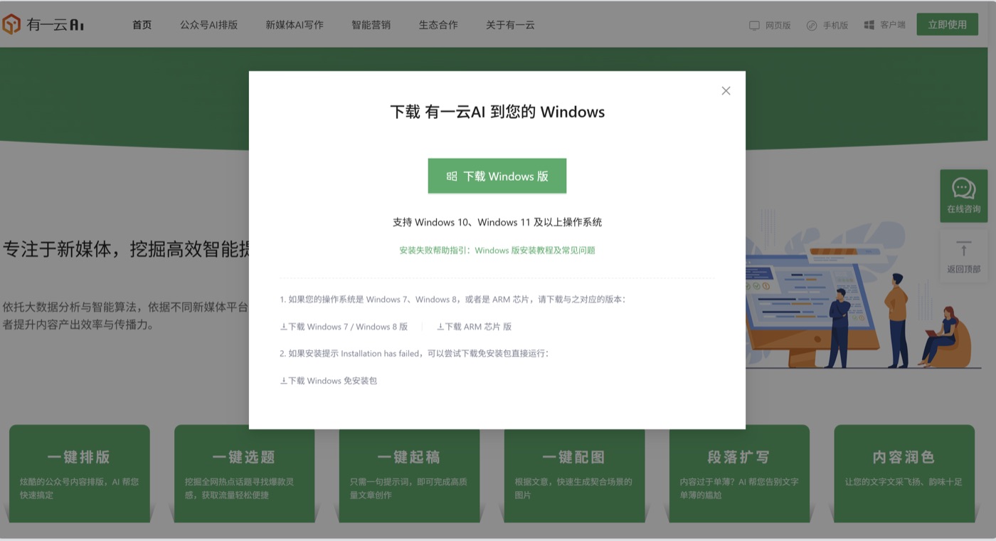Open 公众号AI排版 in the navigation

point(208,25)
